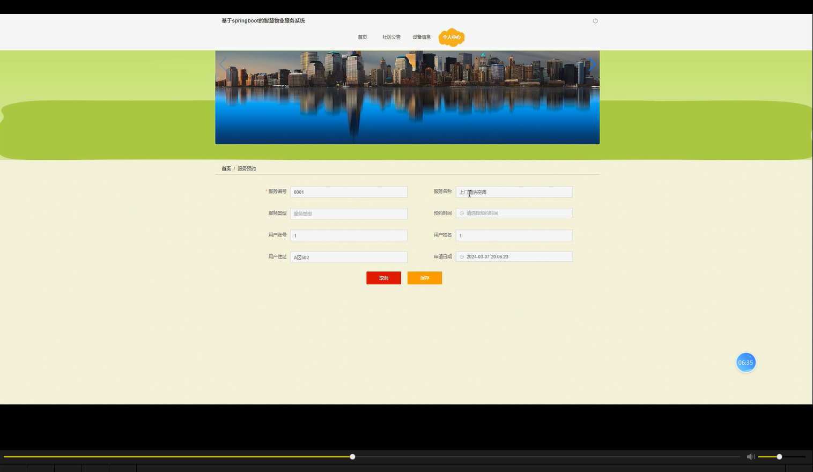Open the 社区公告 menu item
The height and width of the screenshot is (472, 813).
pyautogui.click(x=390, y=37)
